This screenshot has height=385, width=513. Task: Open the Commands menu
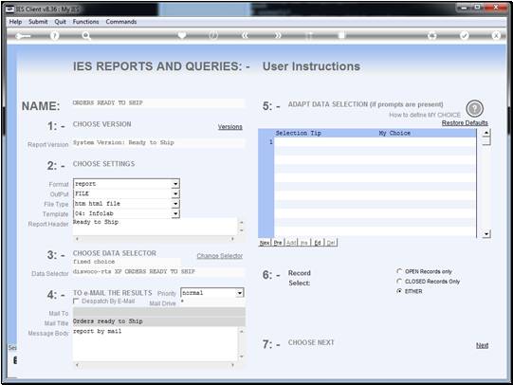(x=121, y=22)
